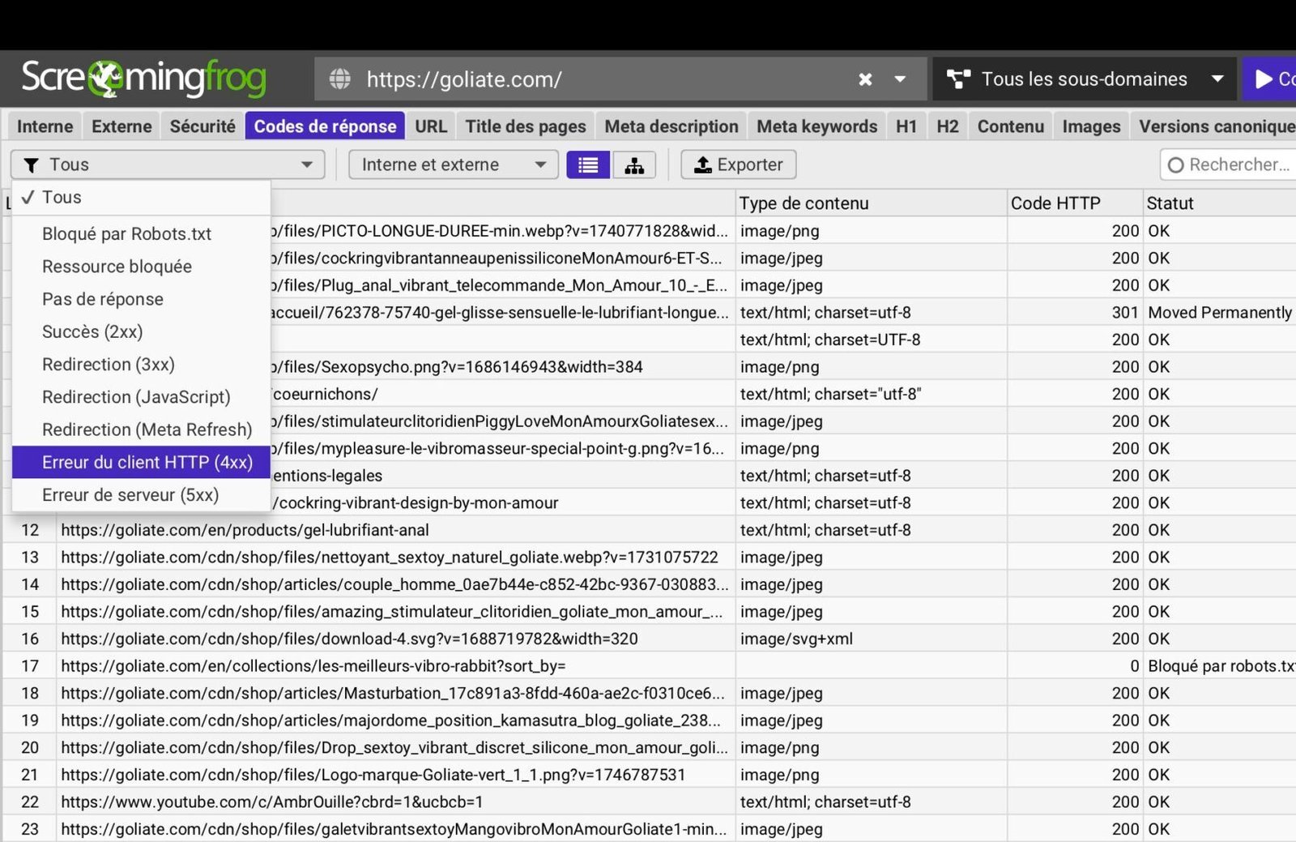Select Bloqué par Robots.txt filter
Screen dimensions: 1296x842
(126, 234)
